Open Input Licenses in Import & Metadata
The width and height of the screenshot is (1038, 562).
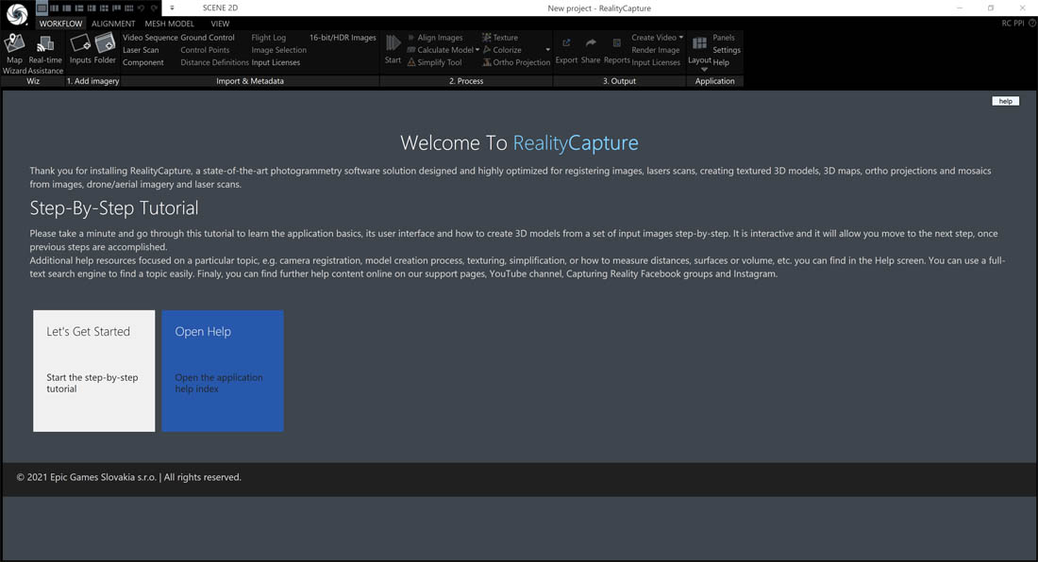(x=276, y=62)
